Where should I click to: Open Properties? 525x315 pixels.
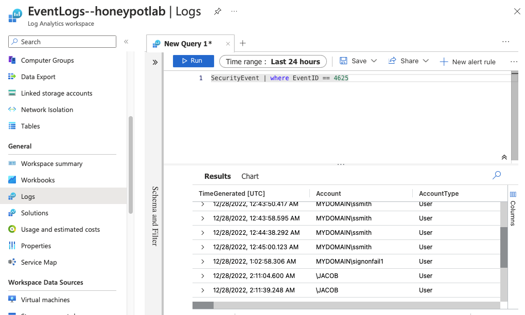tap(36, 246)
